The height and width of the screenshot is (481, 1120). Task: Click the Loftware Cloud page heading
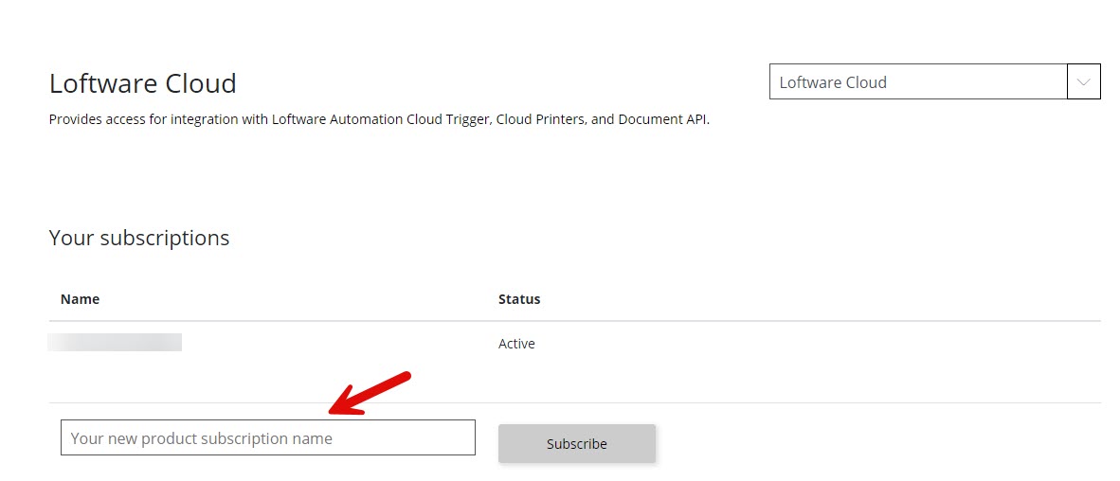point(142,83)
